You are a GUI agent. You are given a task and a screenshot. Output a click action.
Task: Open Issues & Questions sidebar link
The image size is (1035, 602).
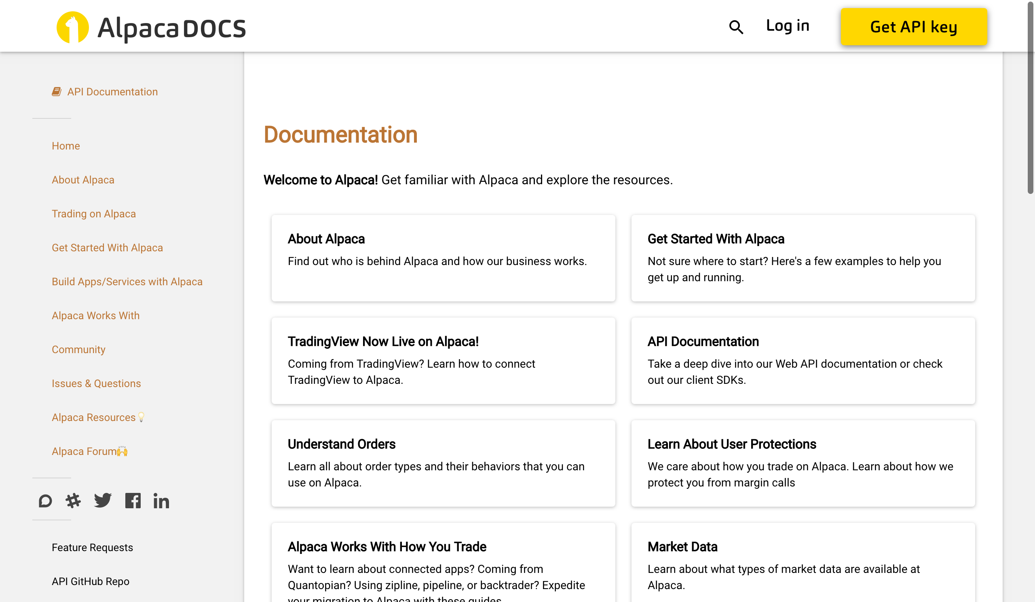coord(96,383)
